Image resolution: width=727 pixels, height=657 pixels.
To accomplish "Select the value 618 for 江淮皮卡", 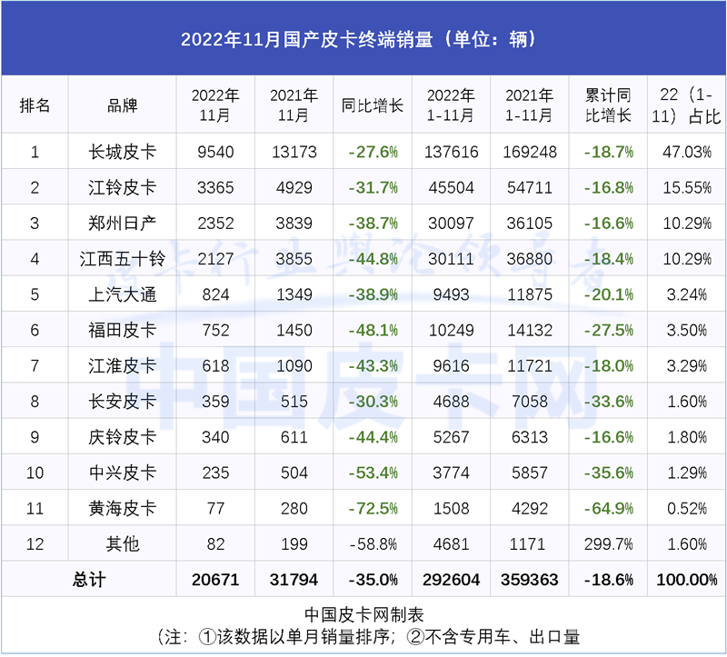I will [215, 366].
